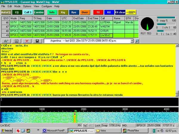This screenshot has height=134, width=179.
Task: Open the Inicio start button
Action: (x=7, y=131)
